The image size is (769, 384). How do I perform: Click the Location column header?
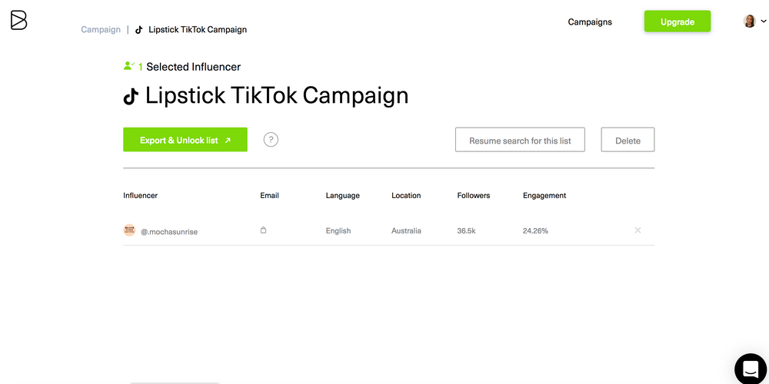pyautogui.click(x=406, y=195)
